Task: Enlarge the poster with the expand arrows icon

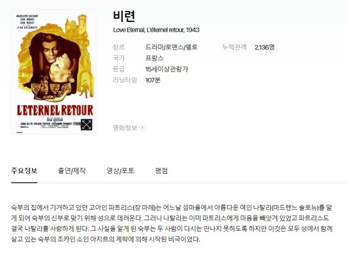Action: point(86,125)
